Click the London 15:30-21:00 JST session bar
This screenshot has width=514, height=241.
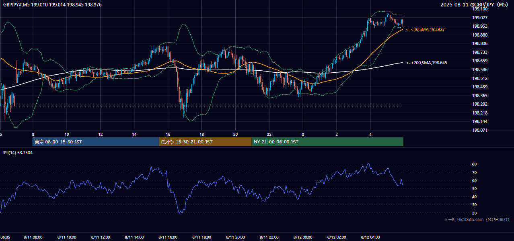[x=205, y=142]
